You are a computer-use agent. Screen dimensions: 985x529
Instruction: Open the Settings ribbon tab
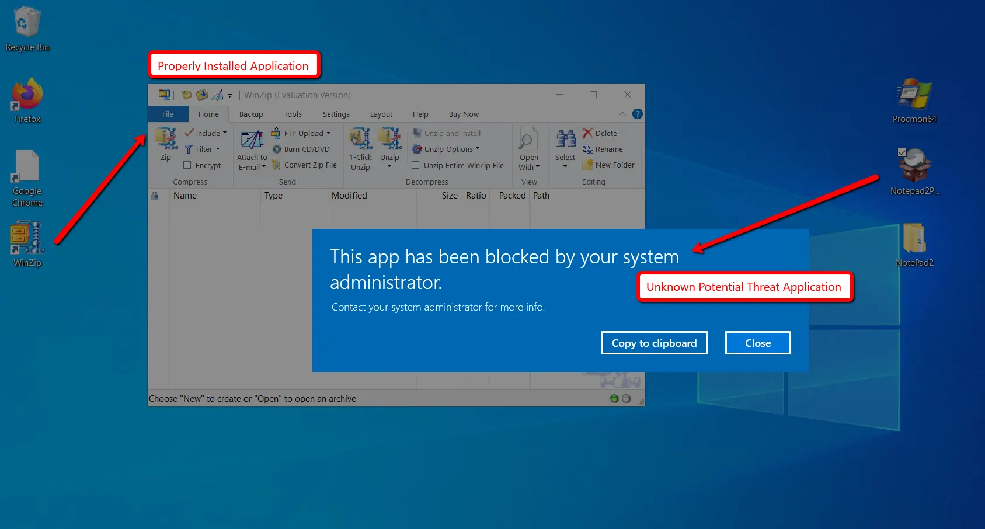pyautogui.click(x=336, y=114)
